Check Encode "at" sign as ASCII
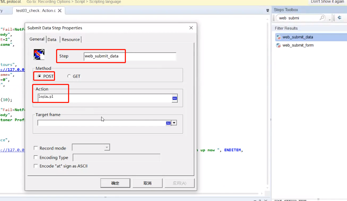Screen dimensions: 347x201 point(36,166)
